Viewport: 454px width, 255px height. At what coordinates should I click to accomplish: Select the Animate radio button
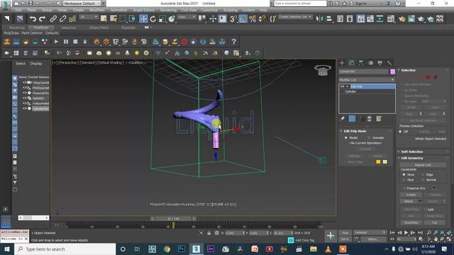[369, 138]
